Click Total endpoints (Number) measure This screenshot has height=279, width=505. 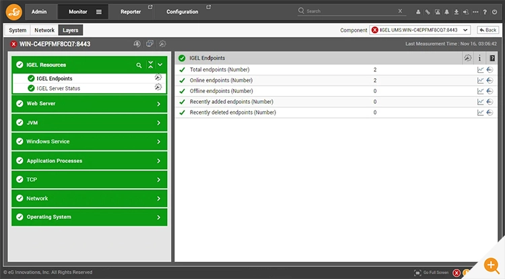pos(220,69)
